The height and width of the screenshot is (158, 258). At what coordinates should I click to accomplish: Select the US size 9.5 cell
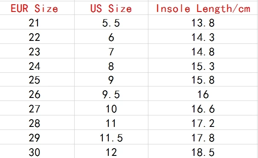click(111, 94)
